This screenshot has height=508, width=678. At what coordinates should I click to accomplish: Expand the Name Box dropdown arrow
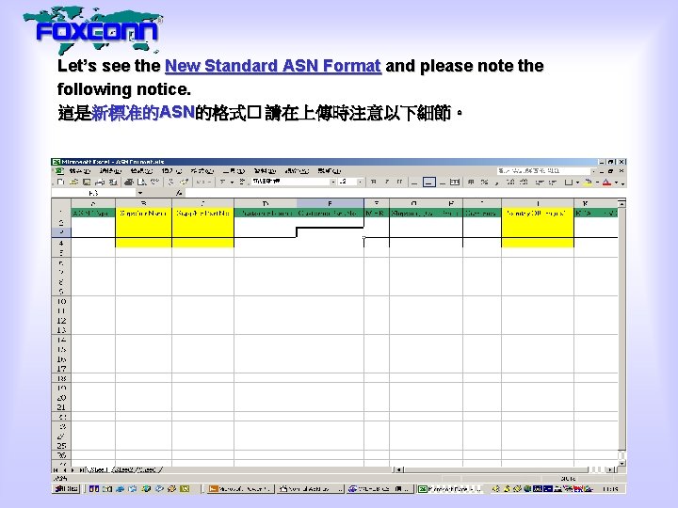[139, 193]
